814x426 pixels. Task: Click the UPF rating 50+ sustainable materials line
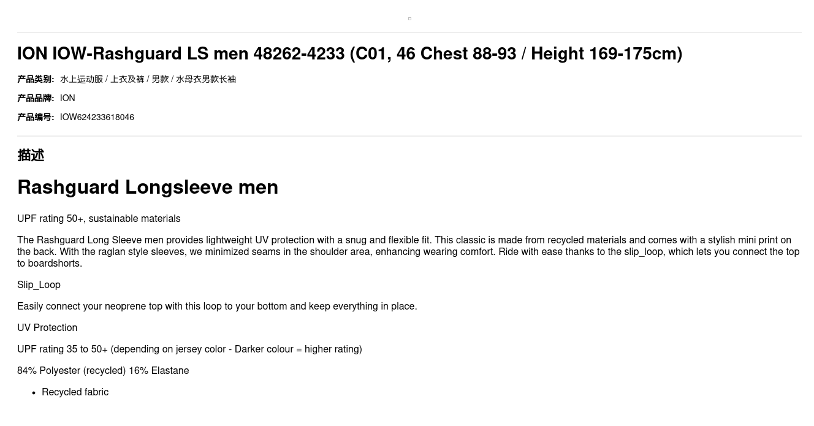click(99, 219)
